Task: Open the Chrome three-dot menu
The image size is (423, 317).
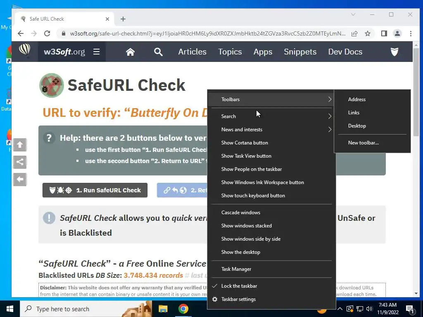Action: click(411, 33)
